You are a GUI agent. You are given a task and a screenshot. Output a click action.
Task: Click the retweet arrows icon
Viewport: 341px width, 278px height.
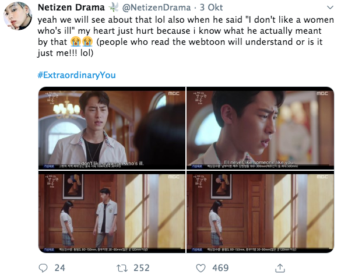[122, 268]
